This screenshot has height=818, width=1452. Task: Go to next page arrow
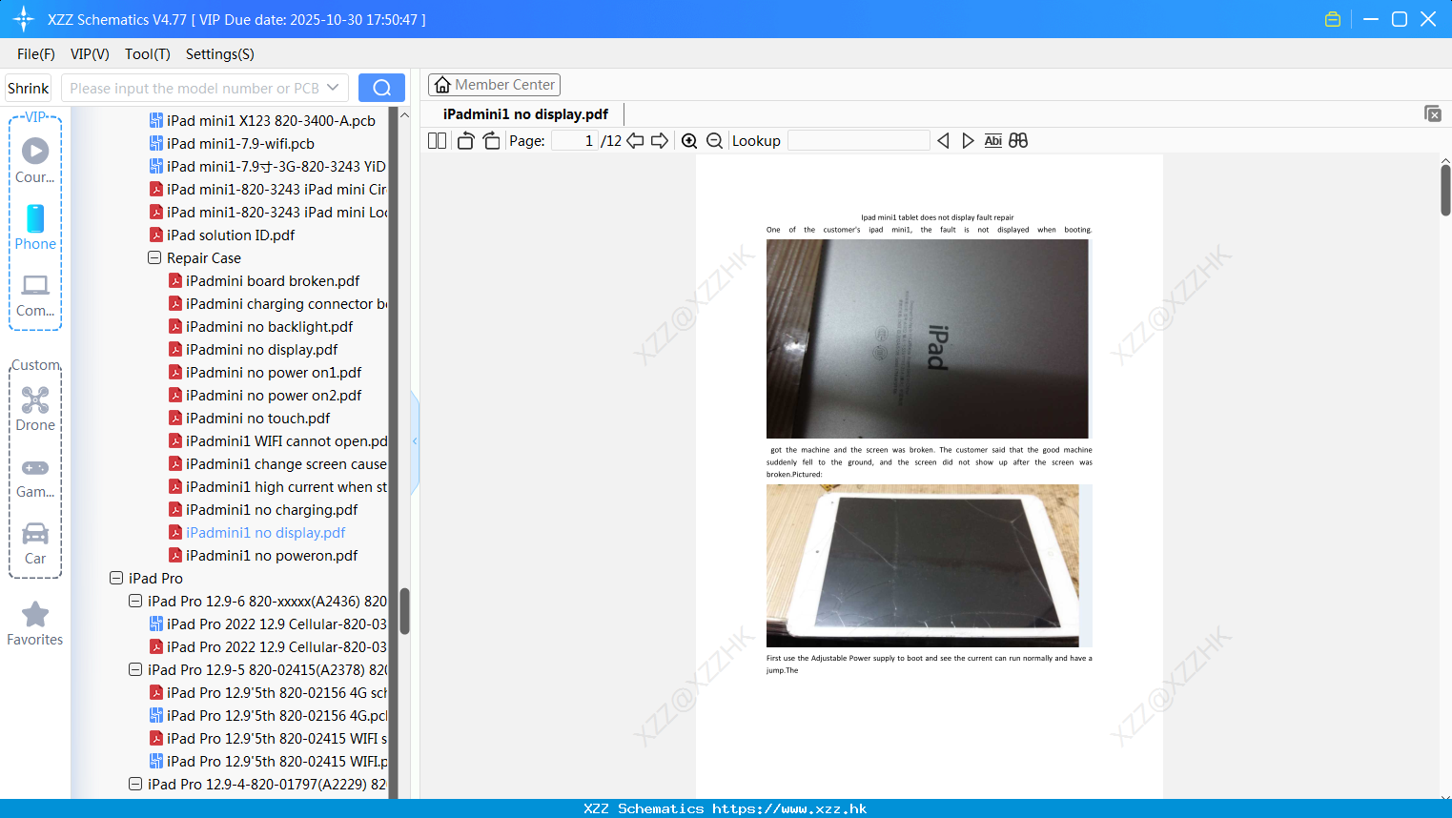tap(660, 140)
